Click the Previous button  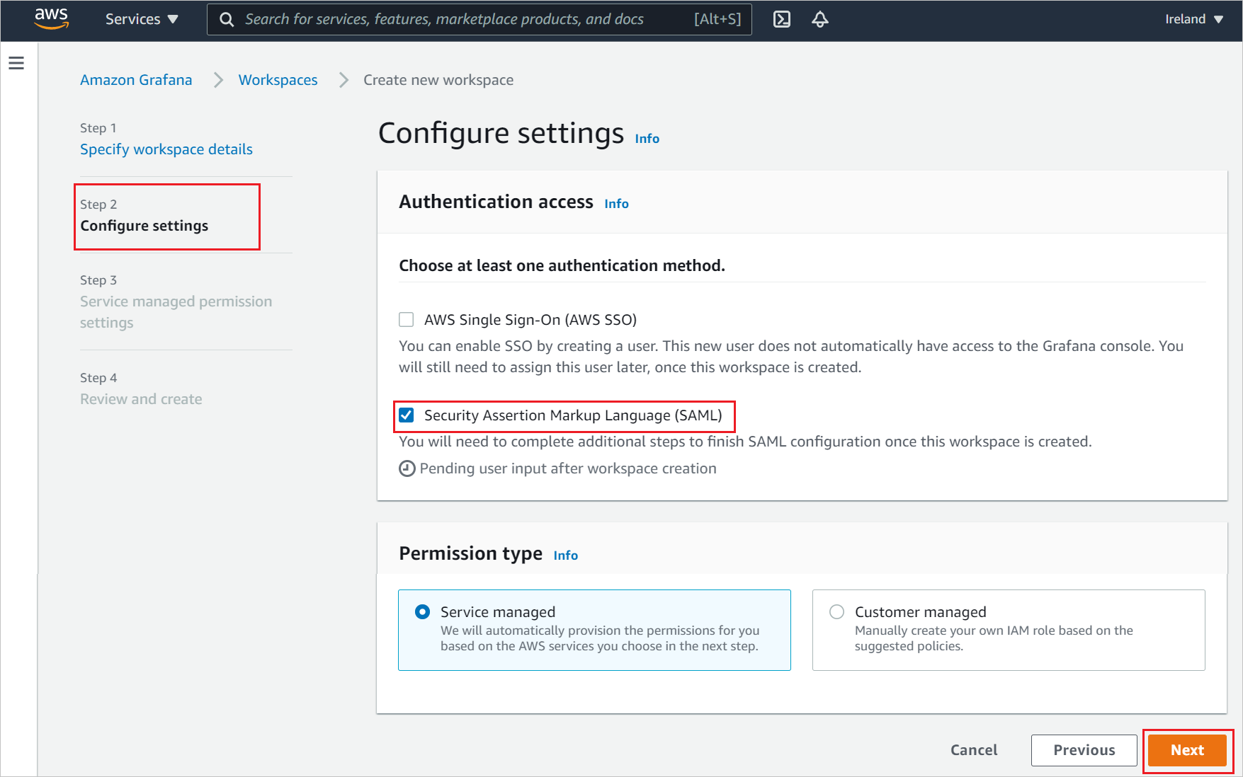[1084, 750]
